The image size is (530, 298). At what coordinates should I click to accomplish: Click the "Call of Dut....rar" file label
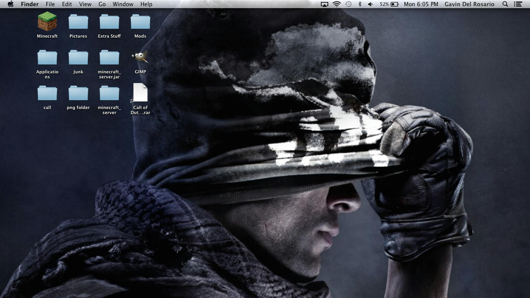tap(140, 110)
